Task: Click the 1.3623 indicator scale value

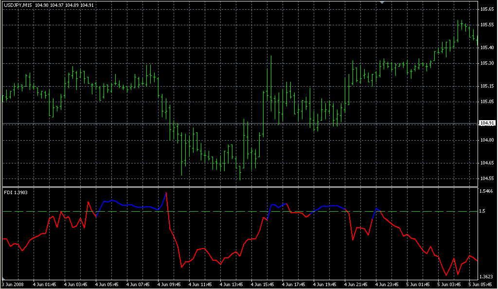Action: point(487,276)
